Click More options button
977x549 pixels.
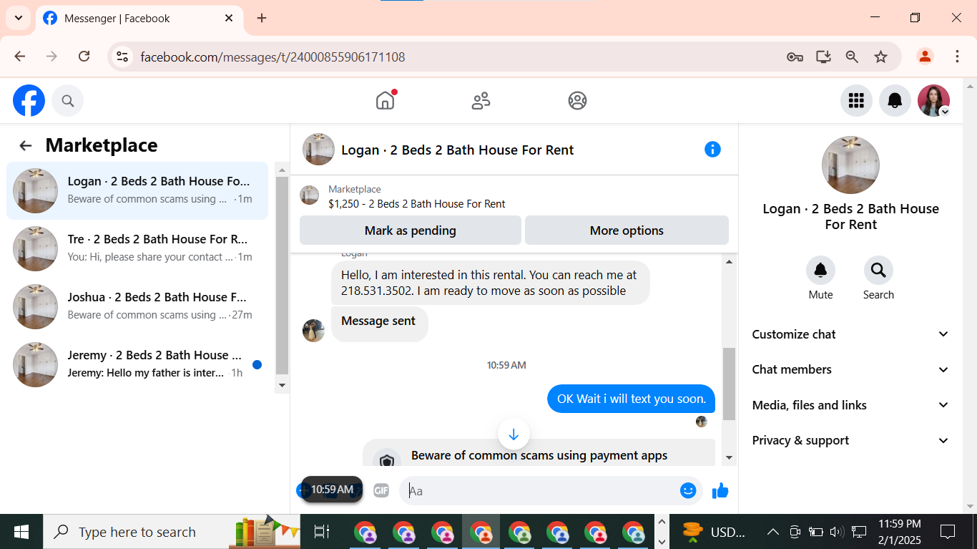(x=627, y=230)
